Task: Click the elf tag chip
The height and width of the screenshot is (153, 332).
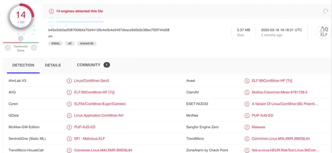Action: 70,44
